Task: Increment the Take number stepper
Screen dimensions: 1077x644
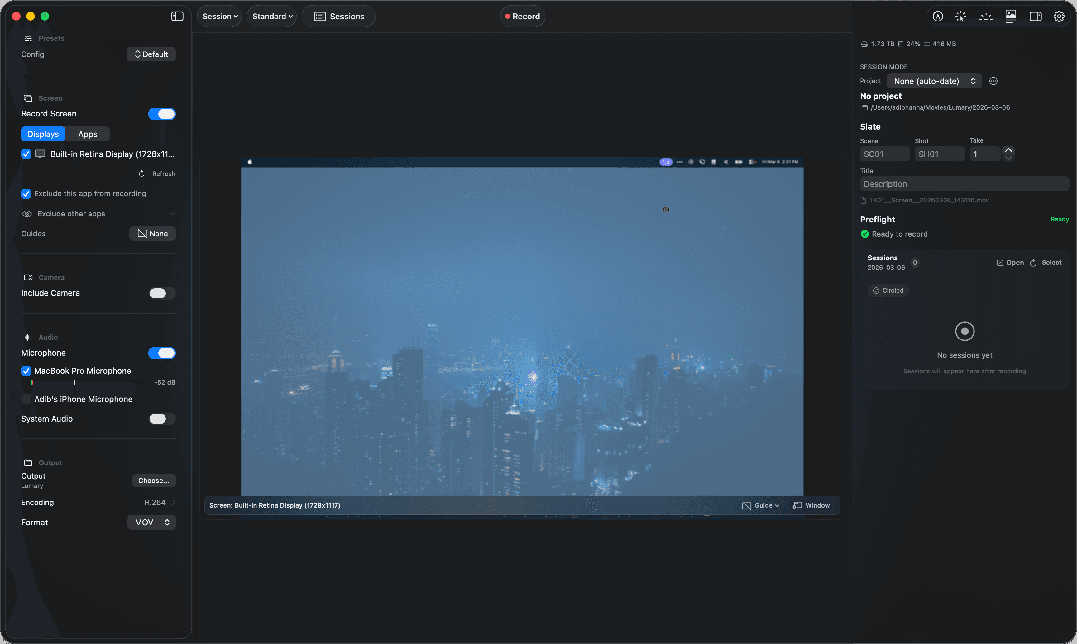Action: coord(1008,149)
